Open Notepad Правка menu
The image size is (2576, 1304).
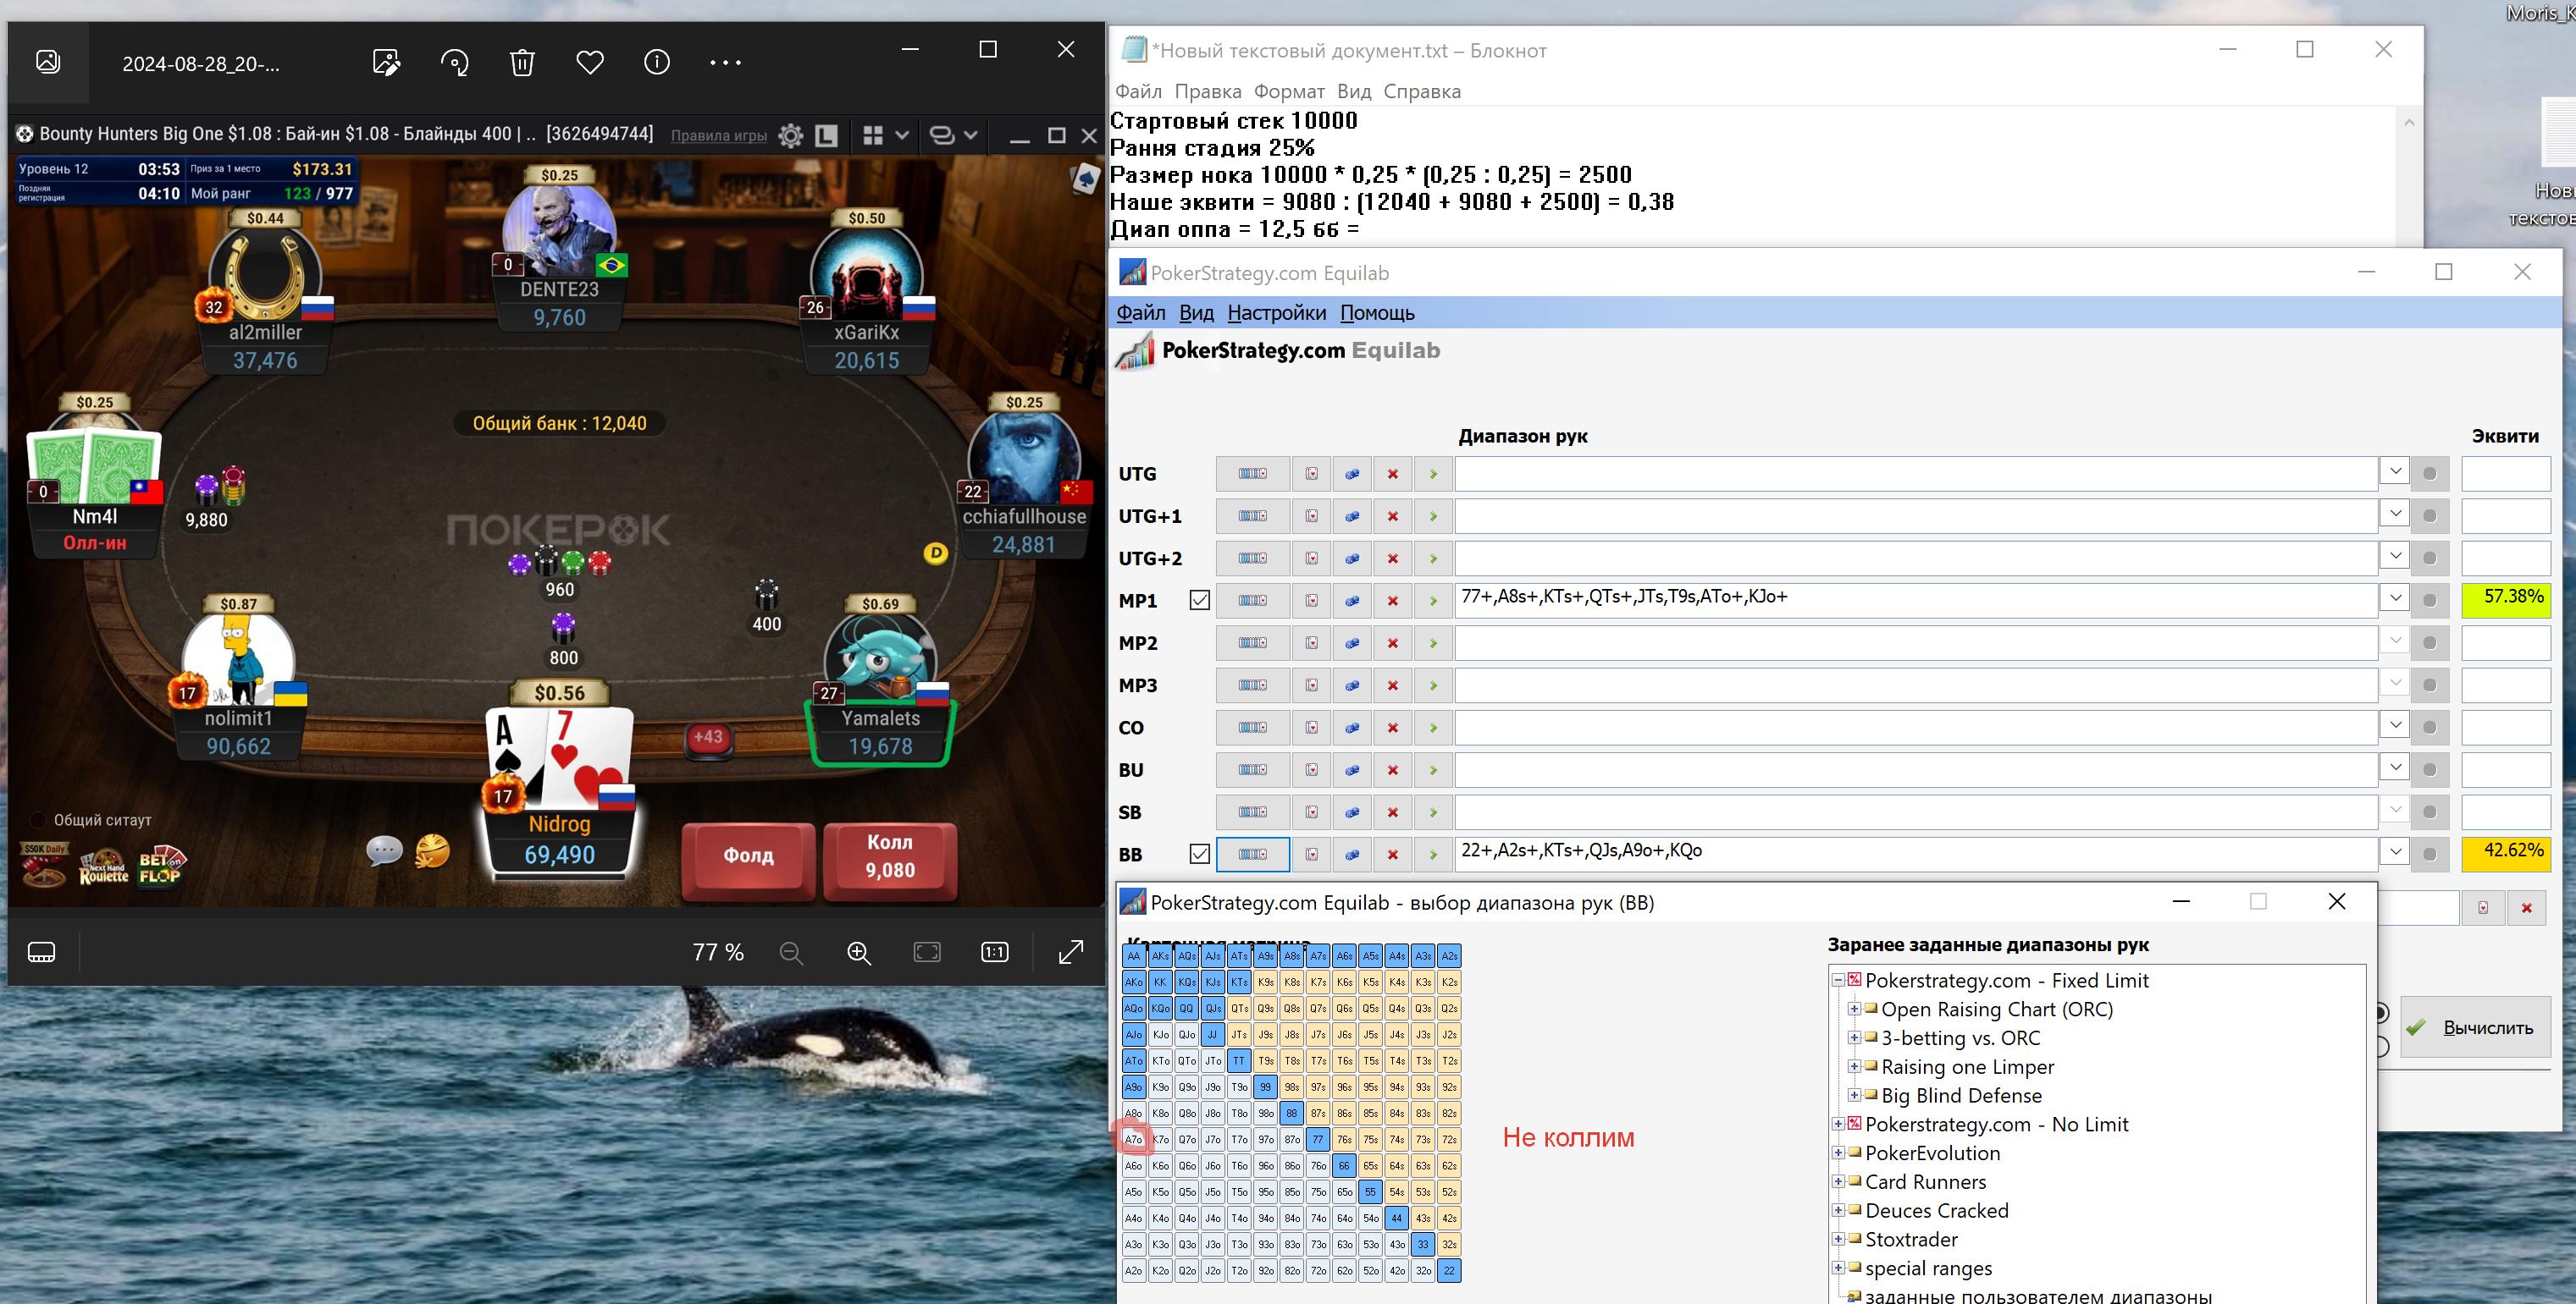click(1208, 91)
